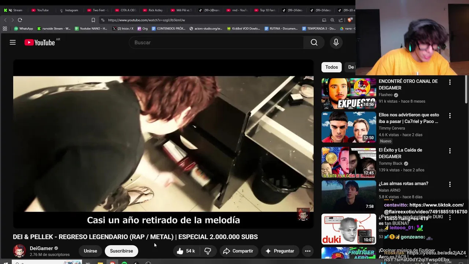Open the duki production video thumbnail
This screenshot has width=469, height=264.
pyautogui.click(x=348, y=229)
